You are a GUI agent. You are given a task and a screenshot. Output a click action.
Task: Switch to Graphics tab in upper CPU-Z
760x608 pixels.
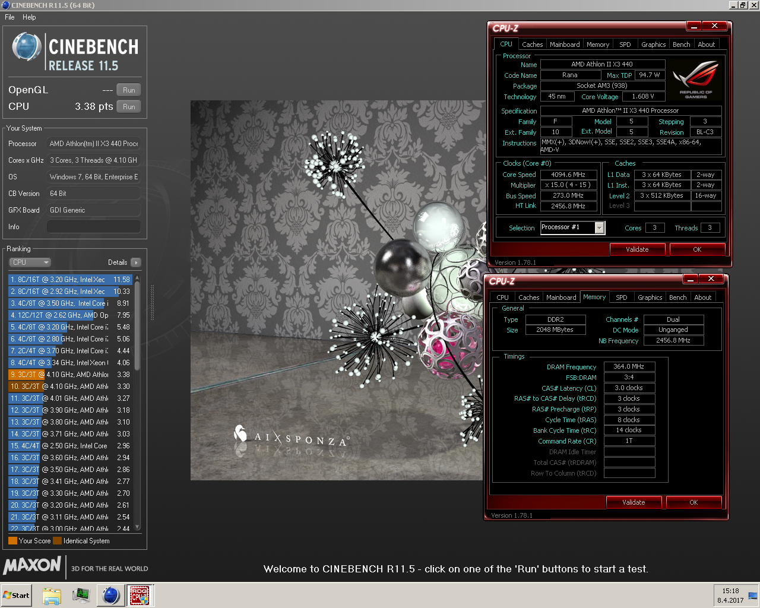pos(653,45)
